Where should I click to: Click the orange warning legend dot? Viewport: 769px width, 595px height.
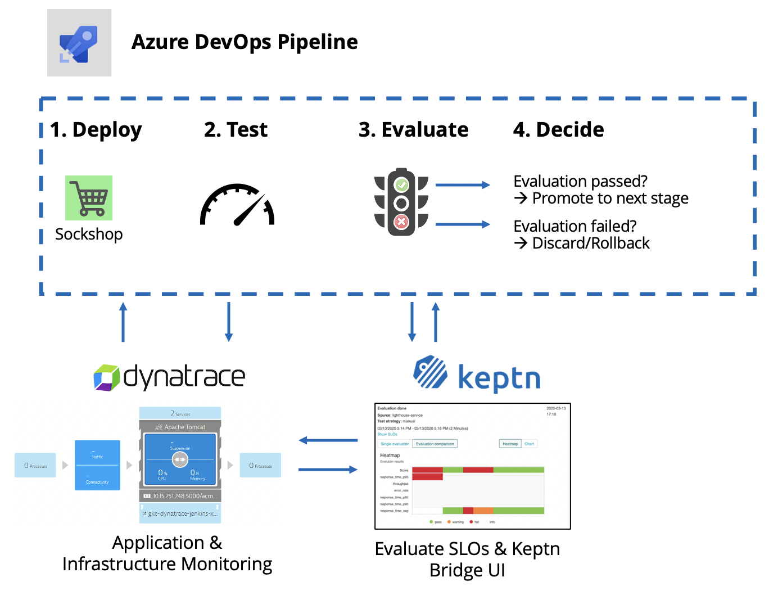coord(449,522)
